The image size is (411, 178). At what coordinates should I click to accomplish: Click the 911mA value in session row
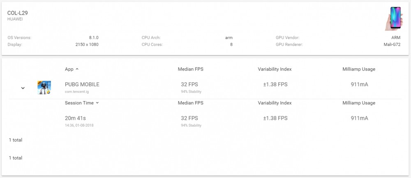(x=359, y=118)
